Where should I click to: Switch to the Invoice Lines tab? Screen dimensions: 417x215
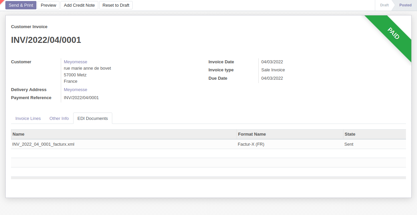click(x=28, y=119)
